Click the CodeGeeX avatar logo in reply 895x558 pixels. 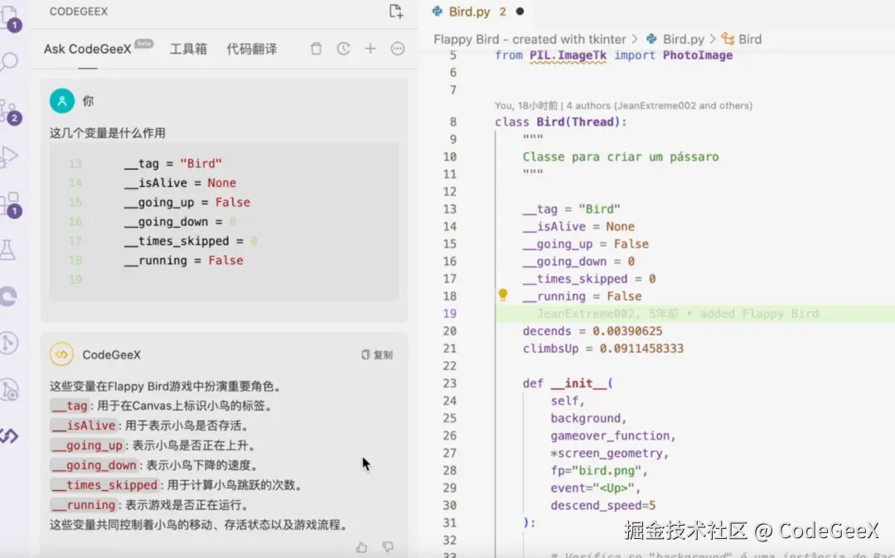(61, 354)
